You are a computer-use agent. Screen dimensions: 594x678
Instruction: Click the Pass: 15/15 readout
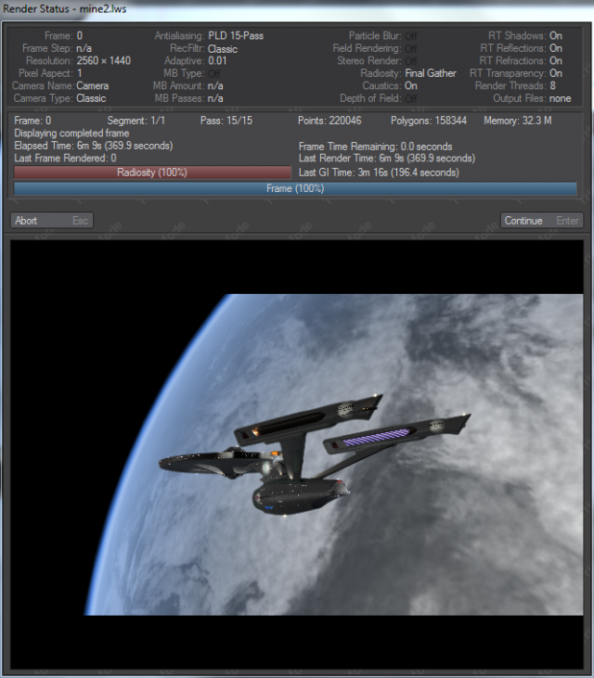pyautogui.click(x=226, y=121)
